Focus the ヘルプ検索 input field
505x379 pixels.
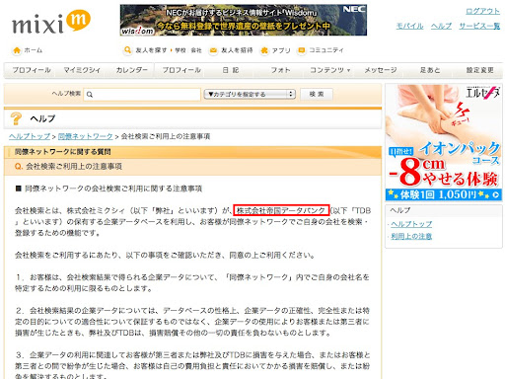tap(142, 95)
